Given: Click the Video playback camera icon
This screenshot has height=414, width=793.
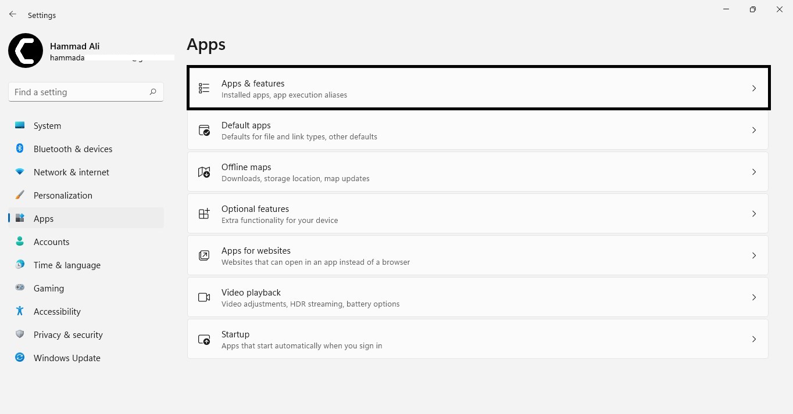Looking at the screenshot, I should (204, 297).
